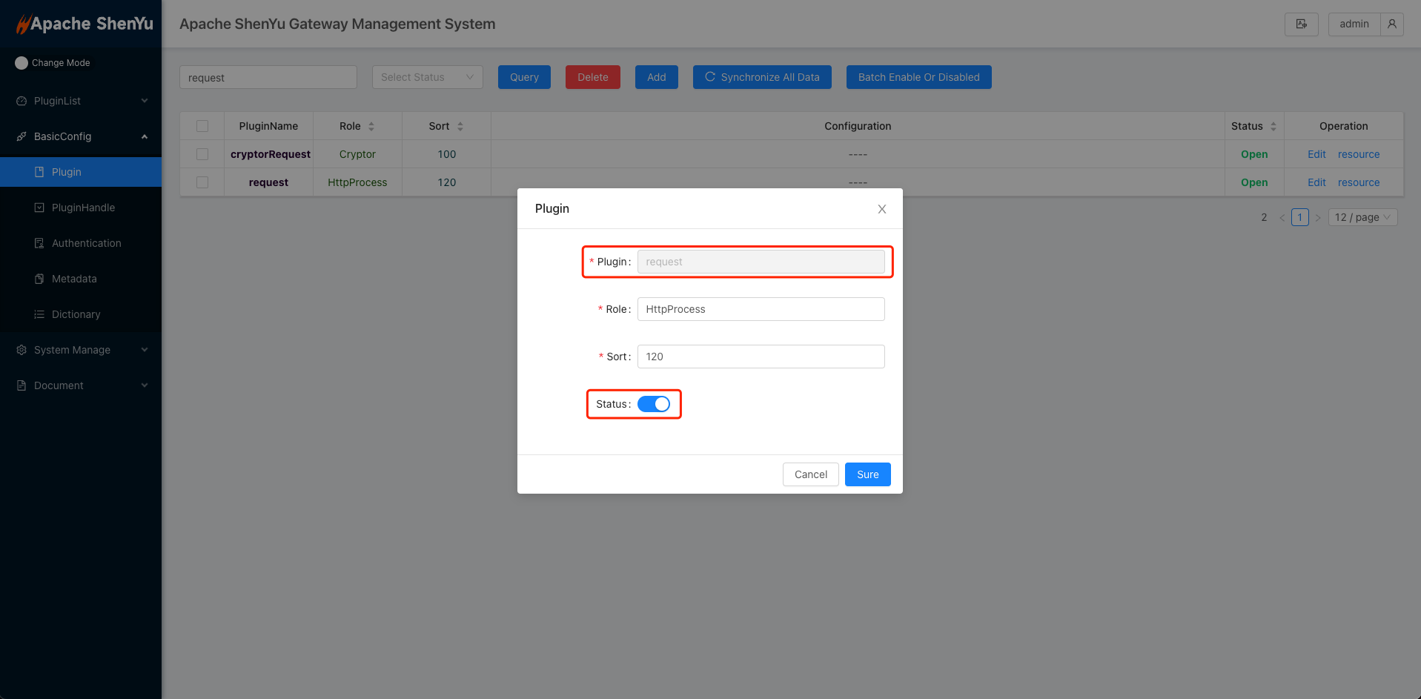Click the export icon in top header
The height and width of the screenshot is (699, 1421).
point(1301,24)
